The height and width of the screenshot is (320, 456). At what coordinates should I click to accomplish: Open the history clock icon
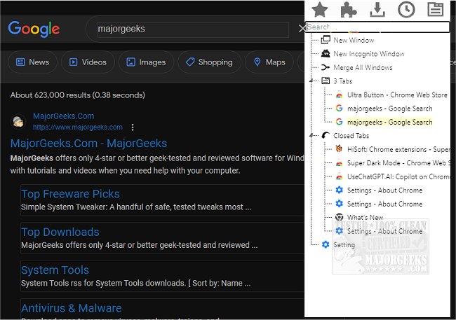(x=405, y=10)
